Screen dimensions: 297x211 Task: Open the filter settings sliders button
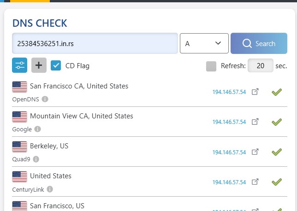pos(20,65)
